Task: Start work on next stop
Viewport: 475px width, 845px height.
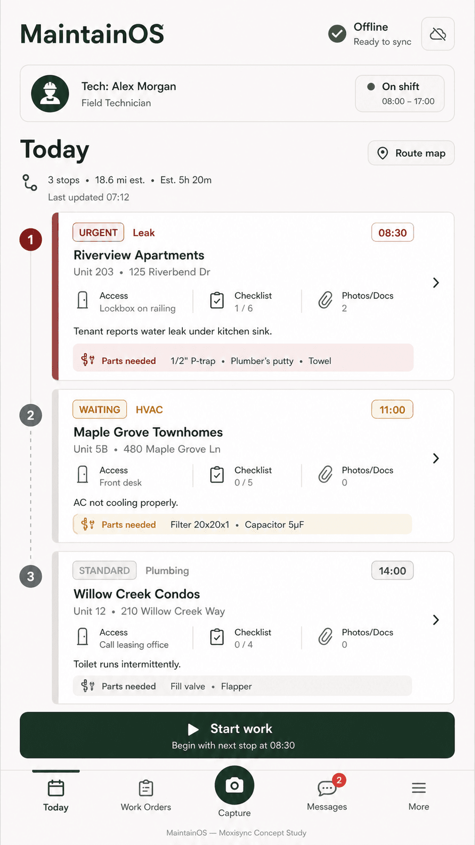Action: pyautogui.click(x=237, y=735)
